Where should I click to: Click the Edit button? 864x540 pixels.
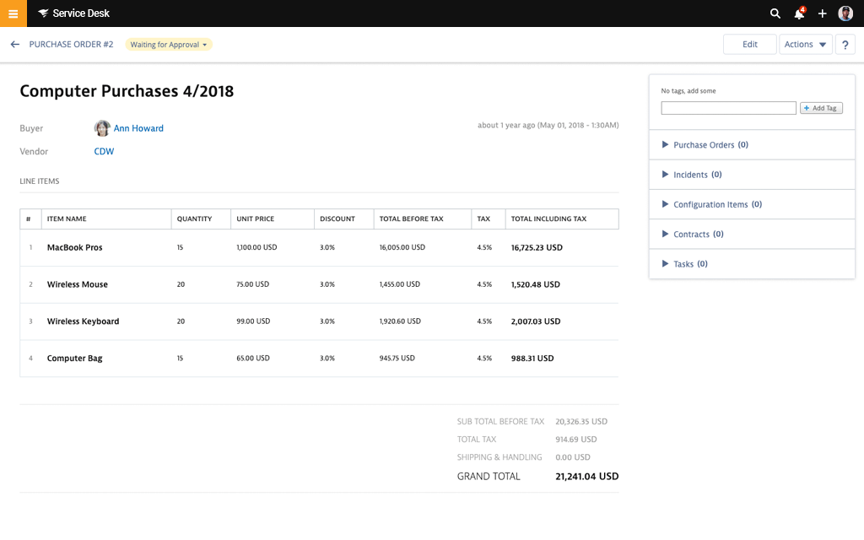pyautogui.click(x=749, y=44)
